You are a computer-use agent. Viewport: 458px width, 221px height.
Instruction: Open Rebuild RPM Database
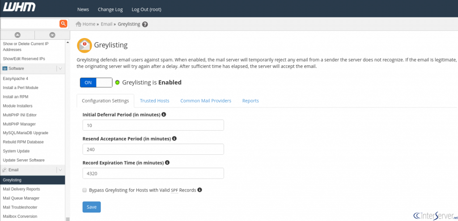pos(23,142)
